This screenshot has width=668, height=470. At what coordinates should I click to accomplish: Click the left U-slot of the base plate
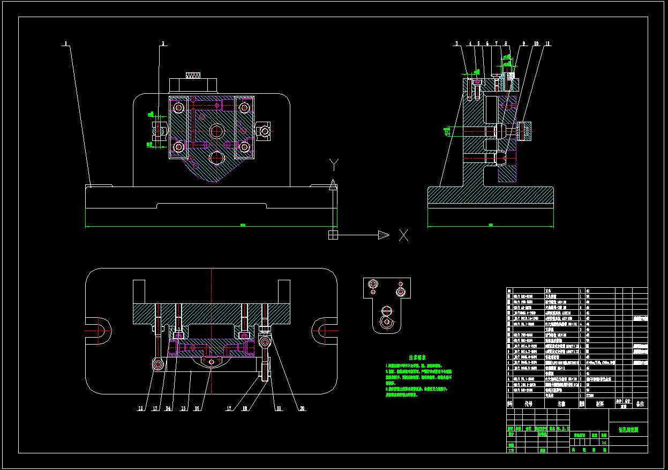click(x=98, y=332)
